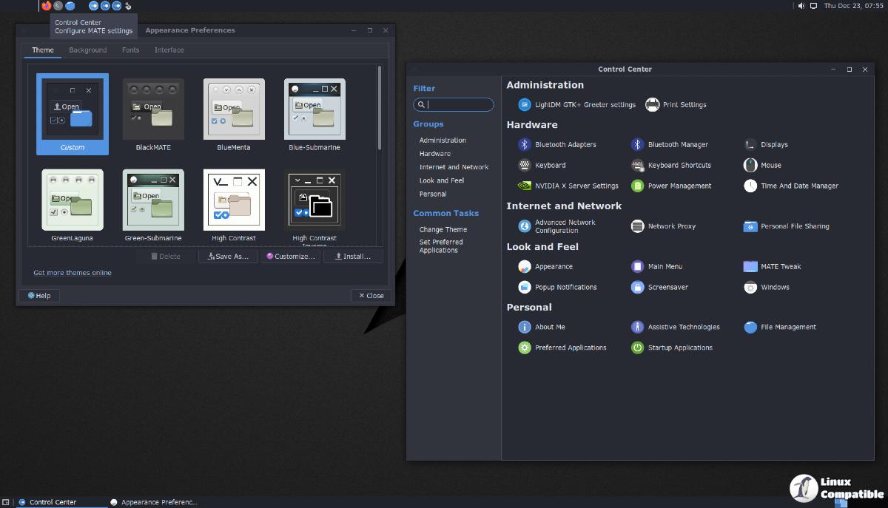Screen dimensions: 888x508
Task: Follow Get more themes online link
Action: pyautogui.click(x=73, y=273)
